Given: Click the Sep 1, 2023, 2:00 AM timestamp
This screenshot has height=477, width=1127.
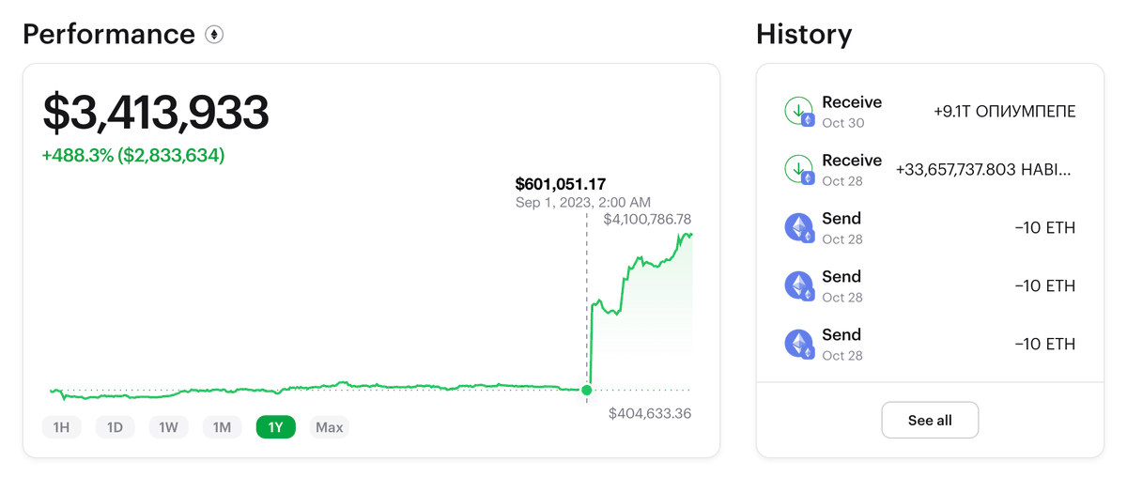Looking at the screenshot, I should pyautogui.click(x=583, y=202).
